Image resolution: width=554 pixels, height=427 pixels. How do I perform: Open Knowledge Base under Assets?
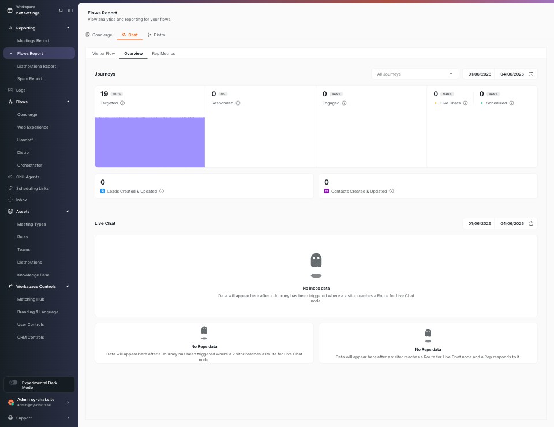[x=33, y=275]
